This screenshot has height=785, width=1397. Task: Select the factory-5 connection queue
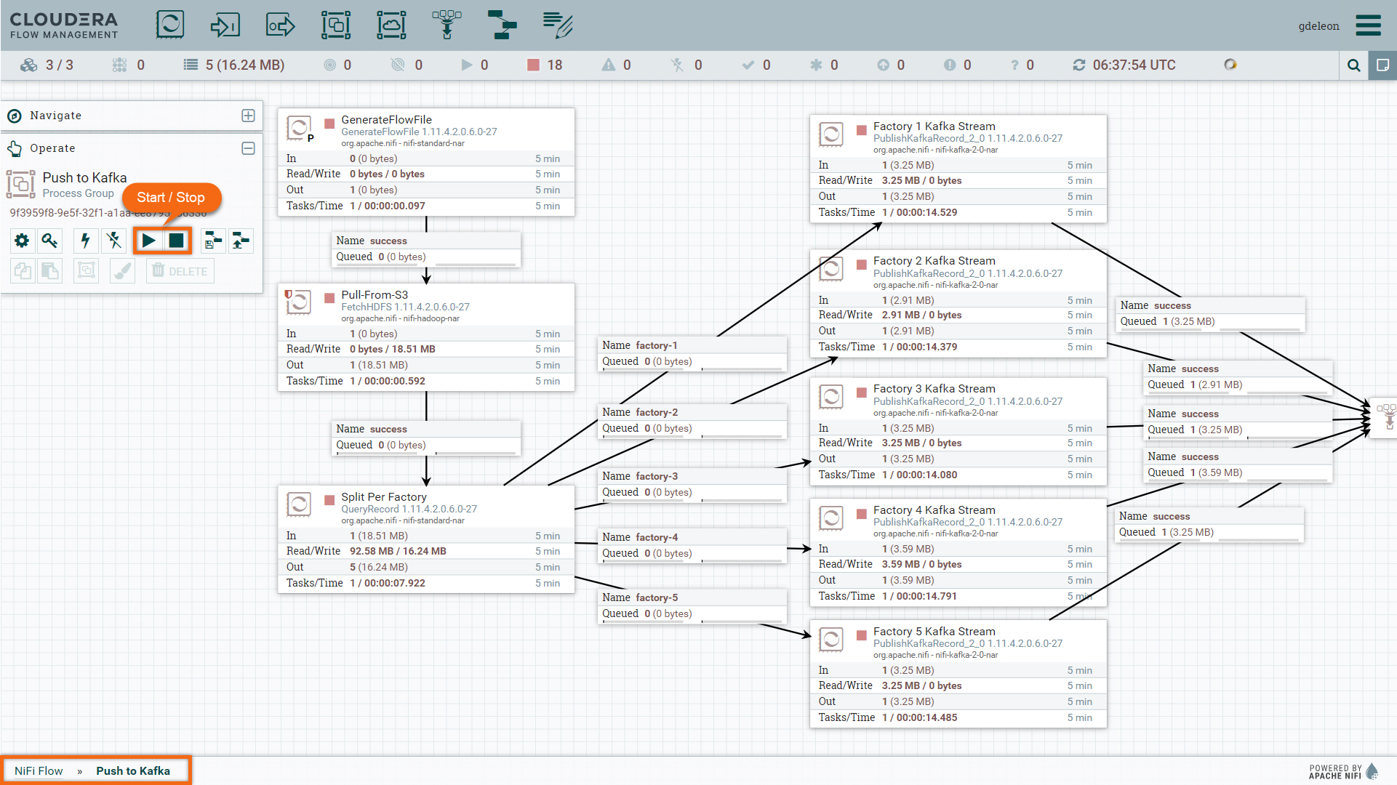coord(692,606)
